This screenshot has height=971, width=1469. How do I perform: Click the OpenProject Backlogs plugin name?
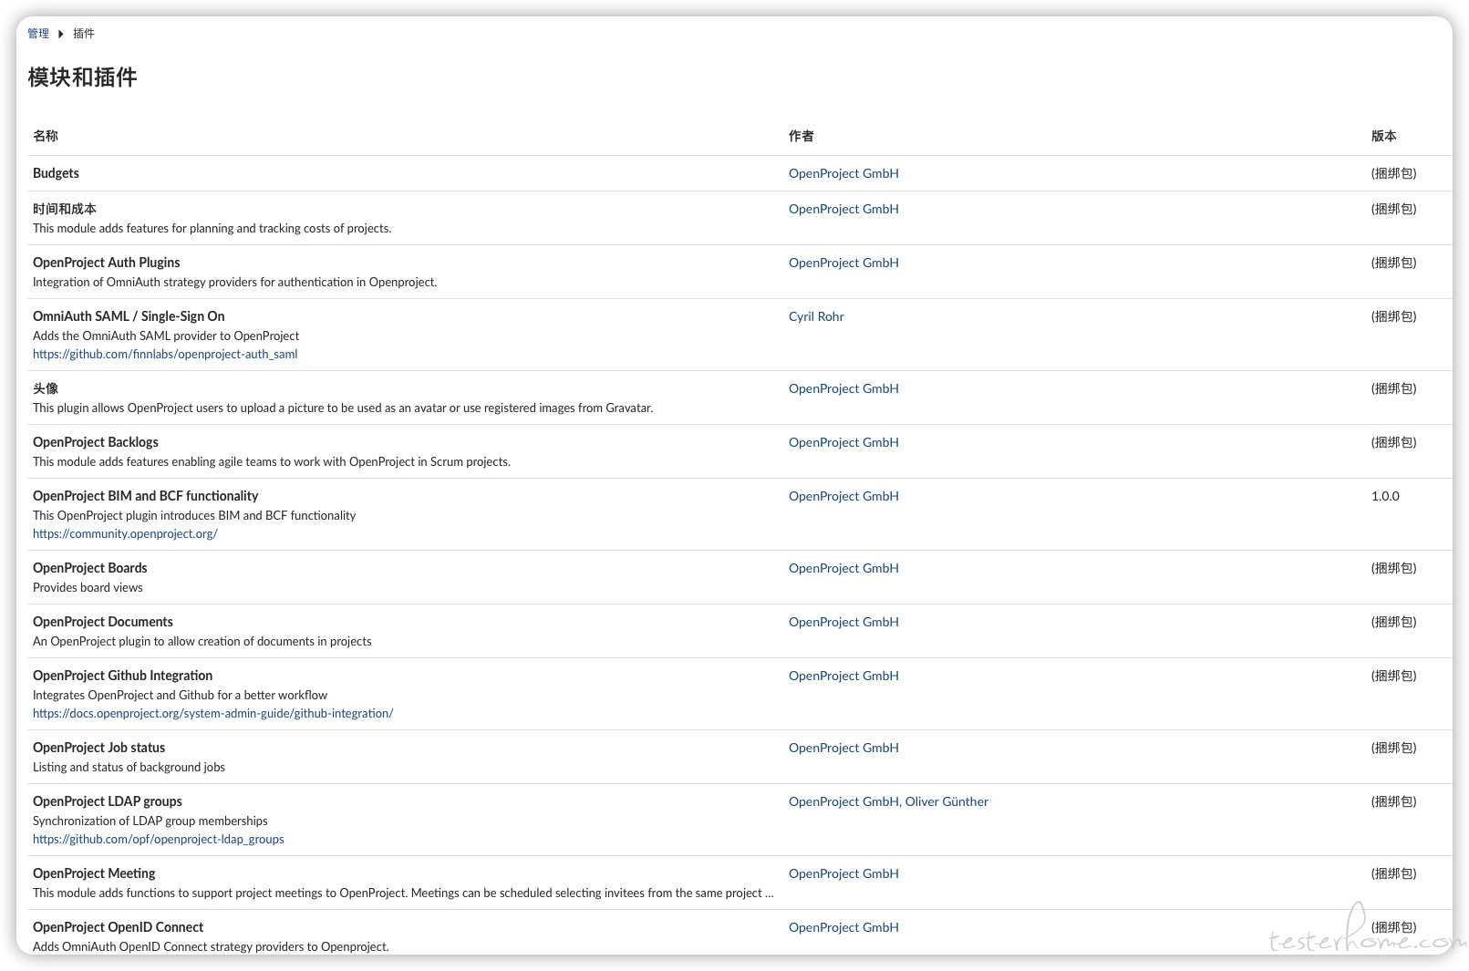pyautogui.click(x=96, y=443)
